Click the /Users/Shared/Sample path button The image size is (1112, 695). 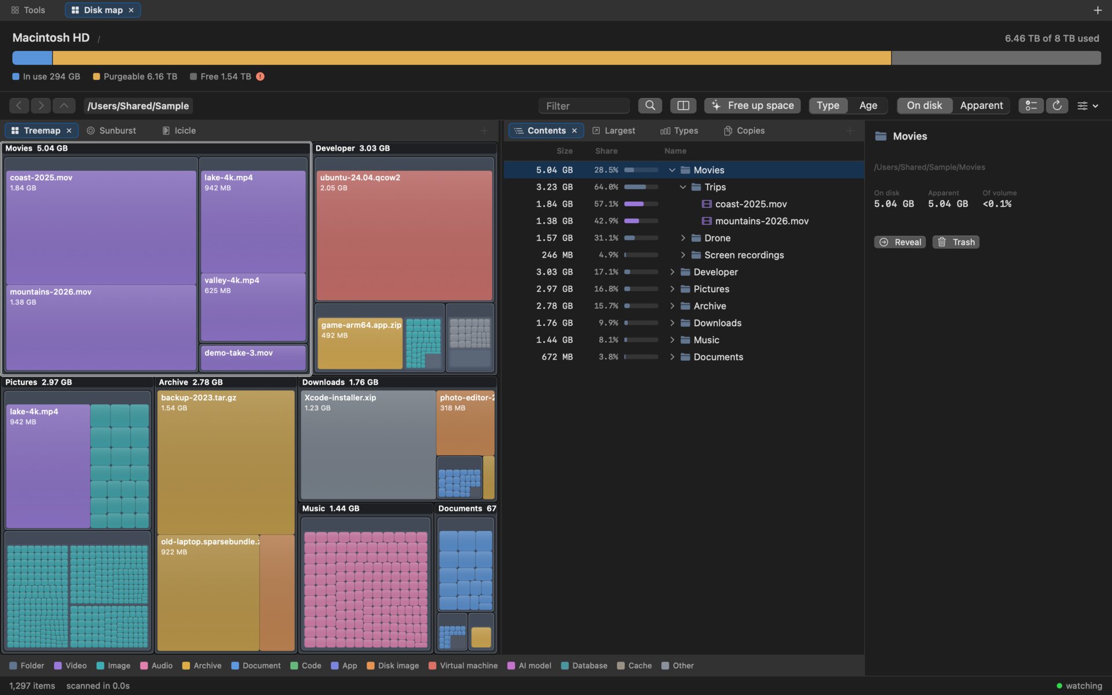pos(138,105)
